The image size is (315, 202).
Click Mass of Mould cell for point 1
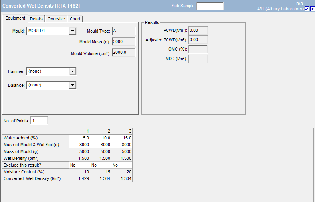pyautogui.click(x=79, y=151)
